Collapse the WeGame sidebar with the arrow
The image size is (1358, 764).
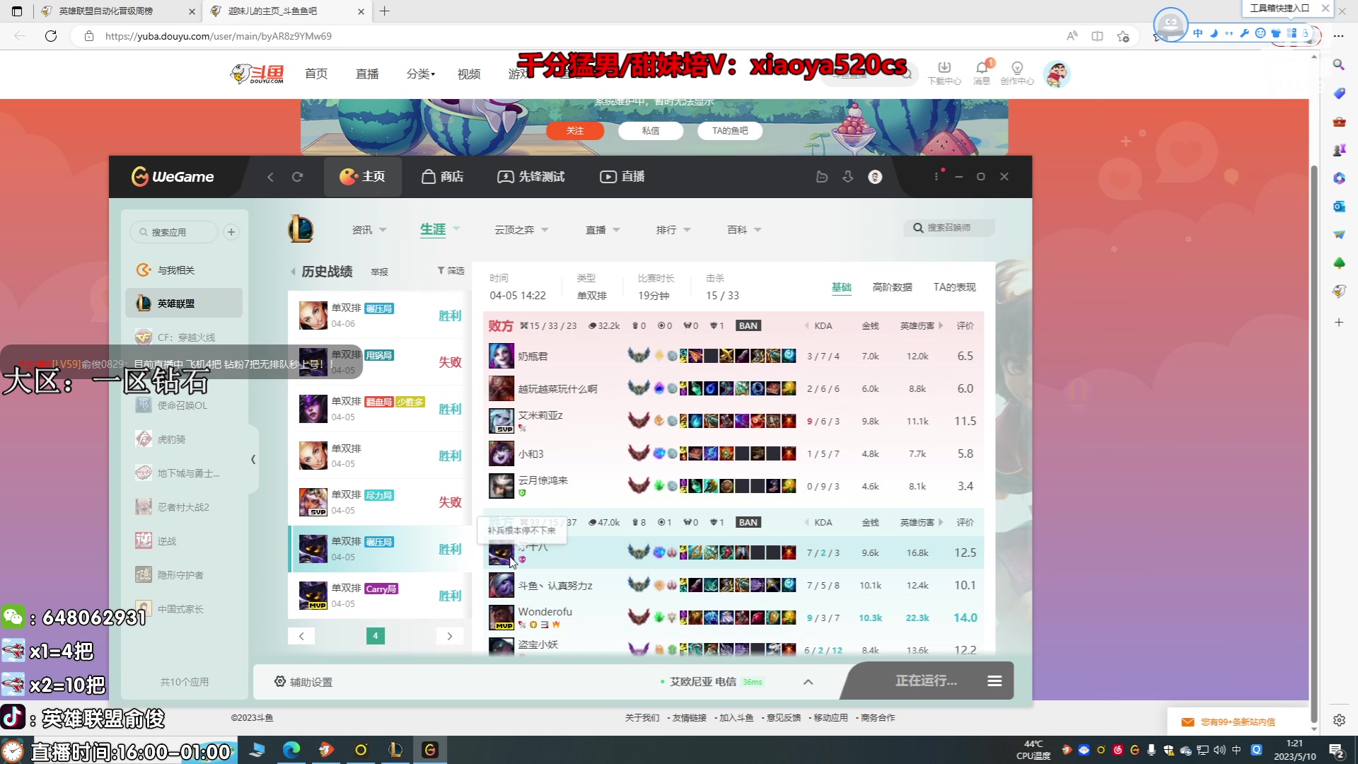tap(253, 460)
